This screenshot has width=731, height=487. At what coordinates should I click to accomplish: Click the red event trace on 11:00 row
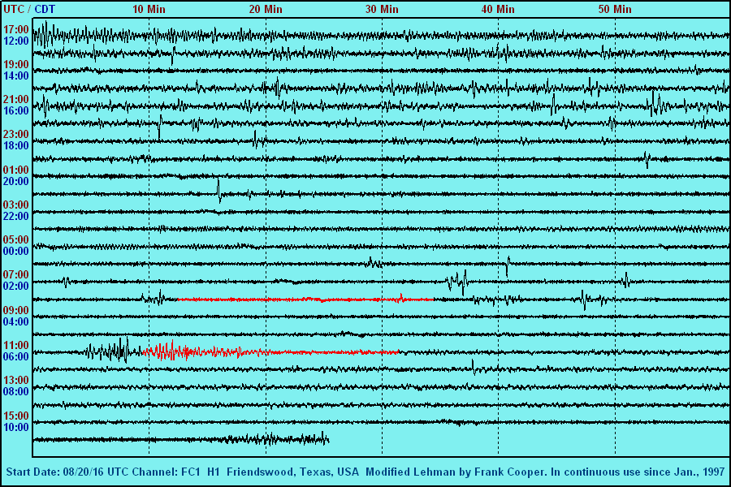pyautogui.click(x=268, y=351)
